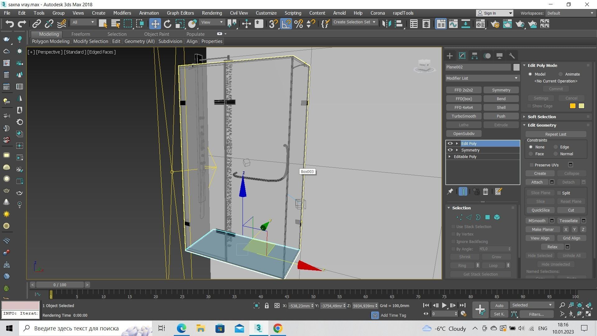
Task: Open the Modifier List dropdown
Action: [482, 78]
